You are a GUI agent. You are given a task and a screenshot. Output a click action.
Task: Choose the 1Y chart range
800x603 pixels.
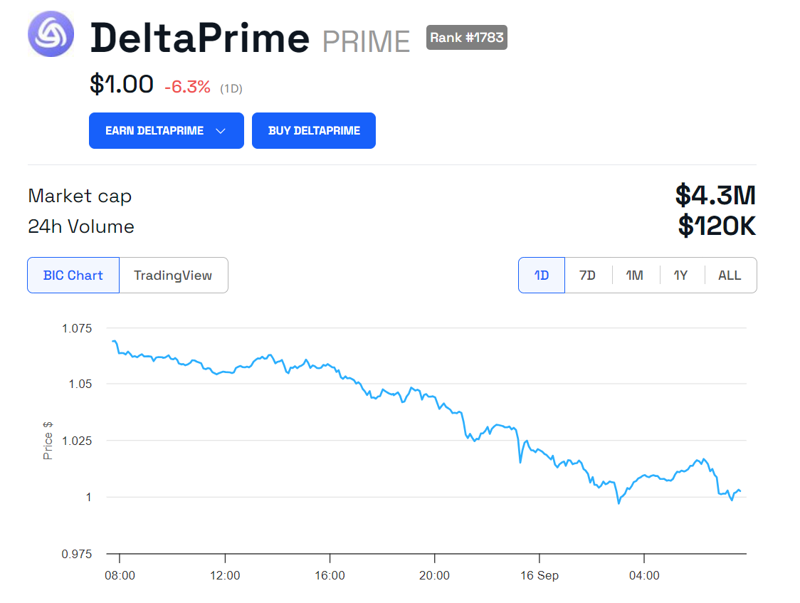(680, 276)
